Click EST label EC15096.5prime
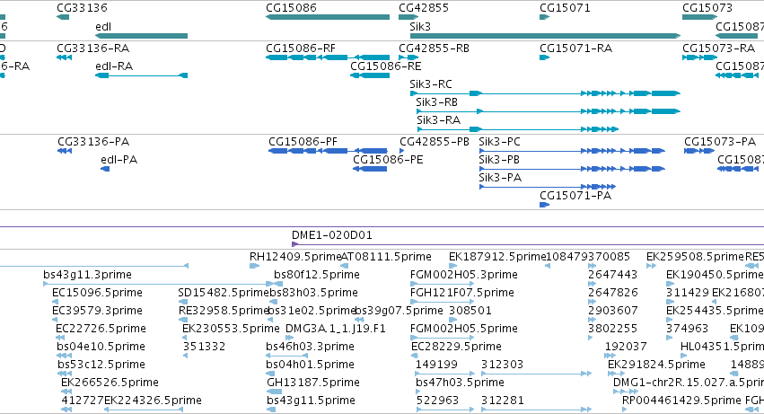The image size is (764, 414). [x=97, y=293]
